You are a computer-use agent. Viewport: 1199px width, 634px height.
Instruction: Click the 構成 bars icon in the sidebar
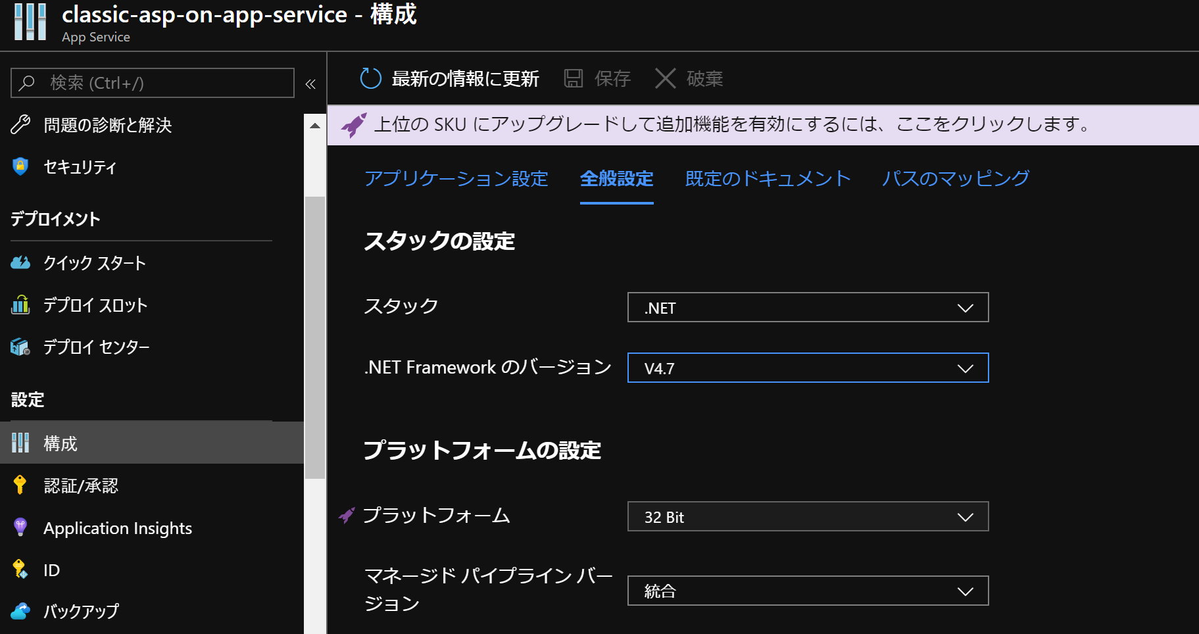pos(20,443)
